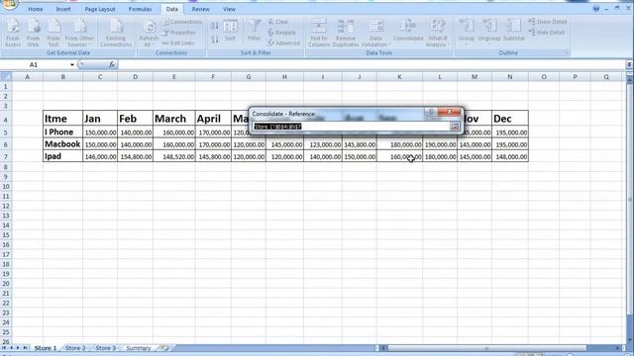The height and width of the screenshot is (356, 634).
Task: Switch to the Store 1 sheet tab
Action: [x=46, y=348]
